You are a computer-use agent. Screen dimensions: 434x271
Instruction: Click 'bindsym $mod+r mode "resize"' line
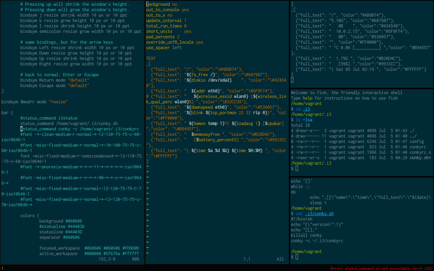pyautogui.click(x=35, y=102)
